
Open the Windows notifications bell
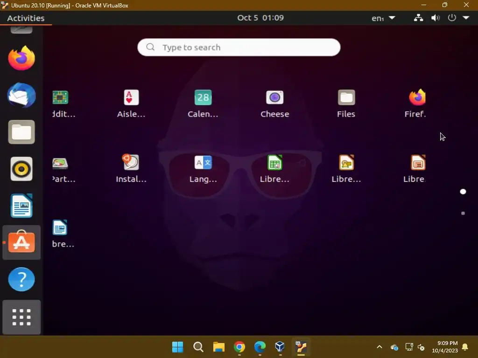pyautogui.click(x=465, y=347)
